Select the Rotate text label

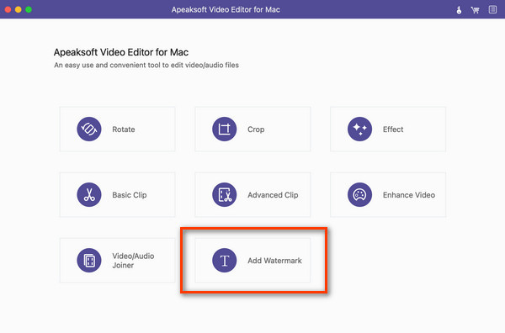point(124,129)
